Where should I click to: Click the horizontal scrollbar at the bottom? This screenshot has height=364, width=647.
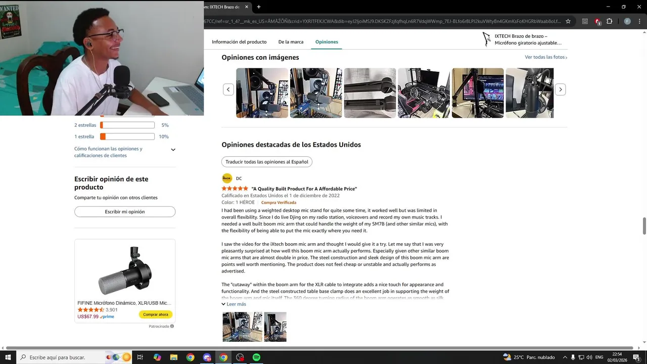tap(319, 348)
